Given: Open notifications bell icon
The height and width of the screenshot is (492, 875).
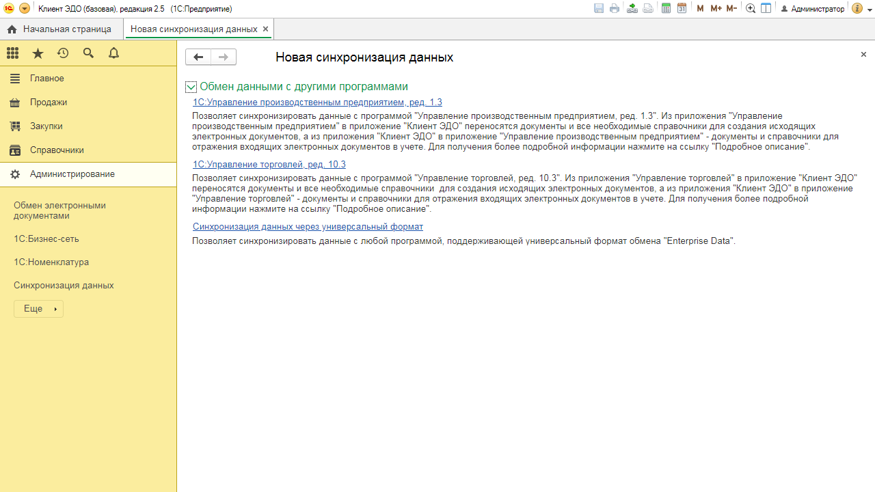Looking at the screenshot, I should [x=113, y=53].
